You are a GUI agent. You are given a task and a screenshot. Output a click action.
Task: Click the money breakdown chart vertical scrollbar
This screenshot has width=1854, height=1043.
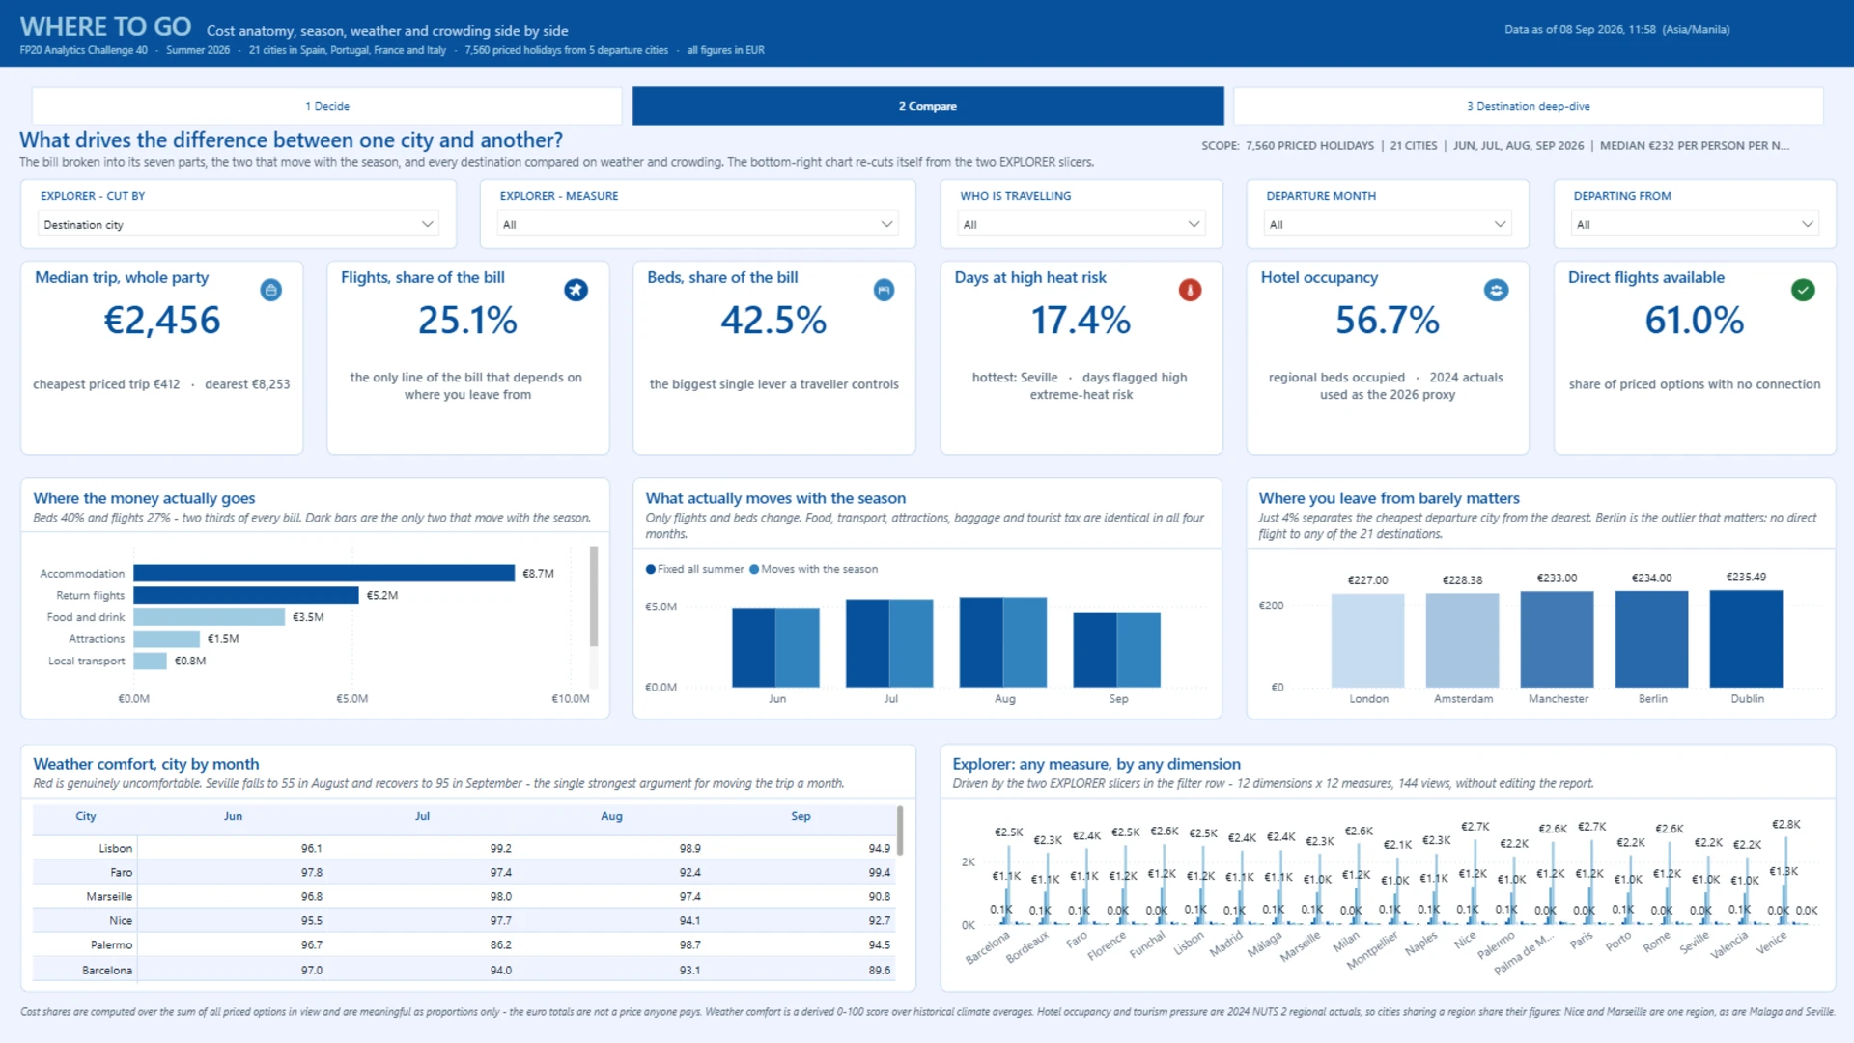(594, 596)
